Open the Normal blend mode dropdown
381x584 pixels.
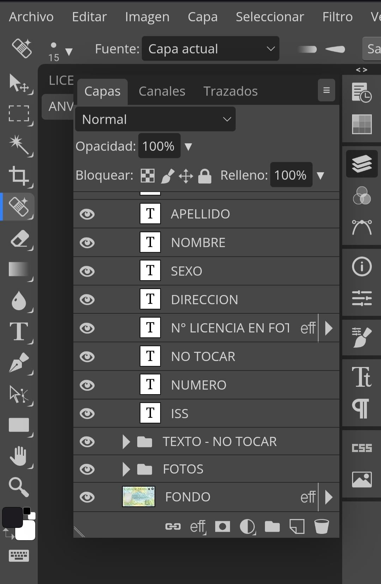pos(155,119)
